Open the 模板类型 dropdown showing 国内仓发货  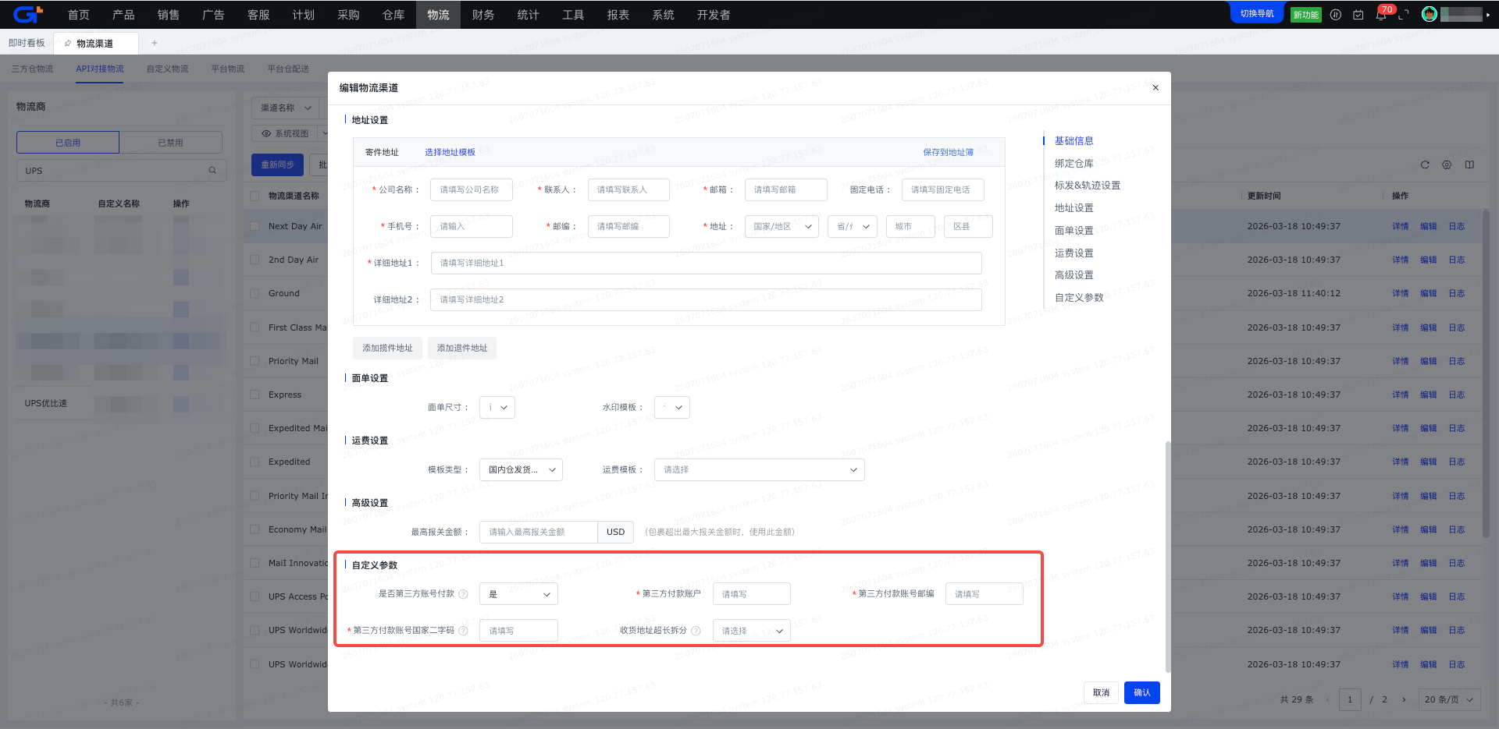tap(522, 469)
